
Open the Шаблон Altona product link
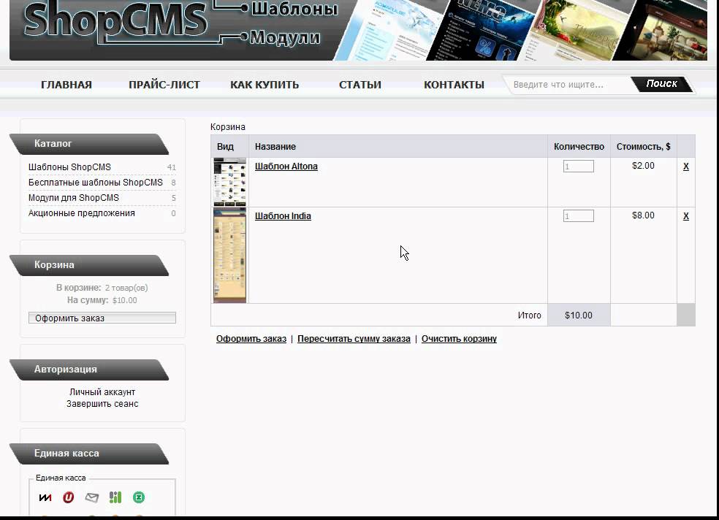point(286,167)
